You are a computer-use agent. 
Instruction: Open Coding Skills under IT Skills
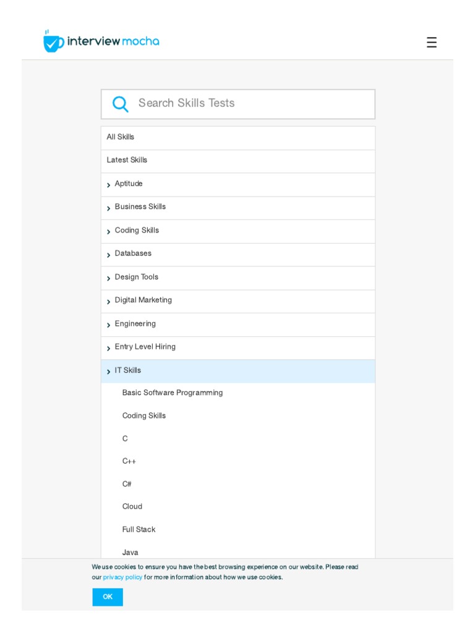(143, 416)
